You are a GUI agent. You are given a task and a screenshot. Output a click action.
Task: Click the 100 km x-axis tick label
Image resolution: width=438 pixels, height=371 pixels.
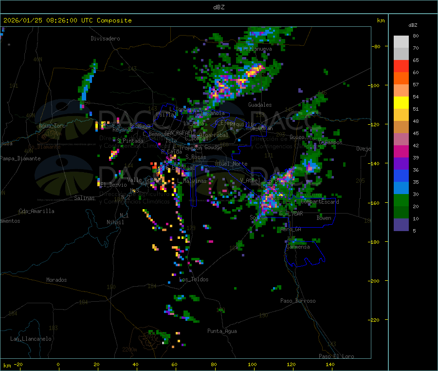[252, 365]
